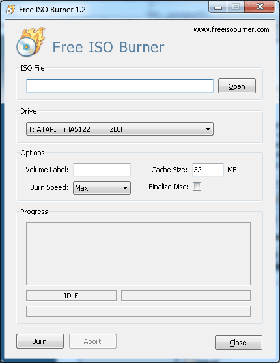Close the window using title bar X
The width and height of the screenshot is (280, 363).
(260, 7)
